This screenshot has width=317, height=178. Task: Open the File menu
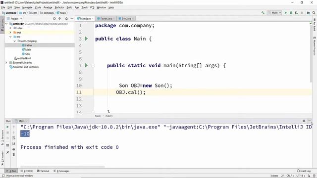point(3,7)
